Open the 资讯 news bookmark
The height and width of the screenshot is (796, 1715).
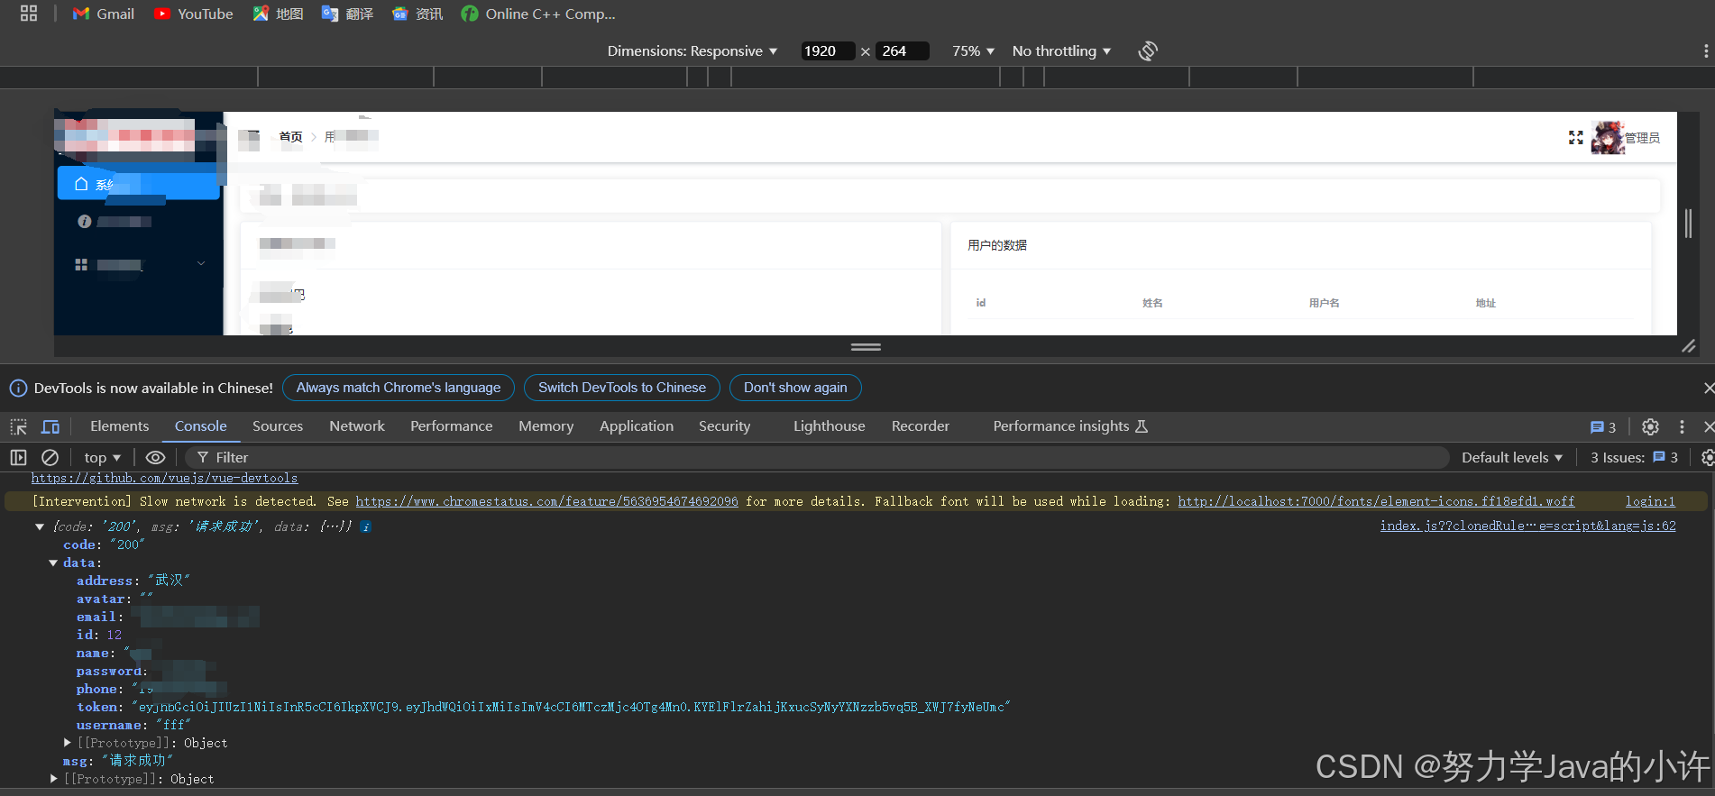pos(417,14)
